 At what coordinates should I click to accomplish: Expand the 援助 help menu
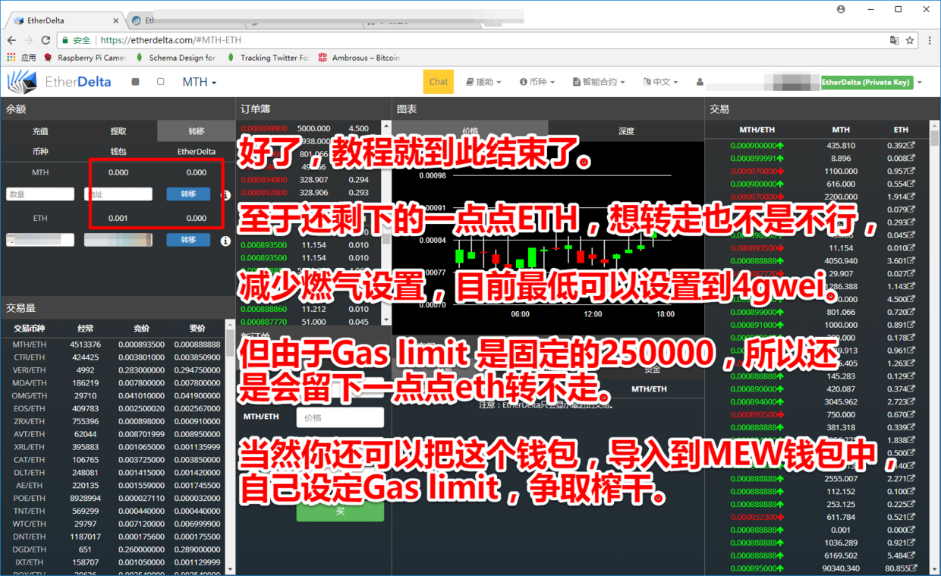(x=483, y=82)
